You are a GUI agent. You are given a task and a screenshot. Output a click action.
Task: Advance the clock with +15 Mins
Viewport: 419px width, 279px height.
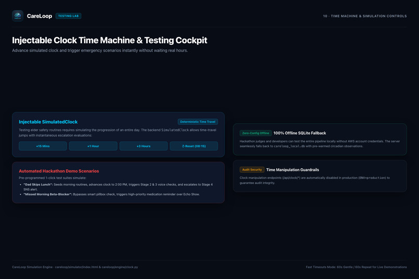click(x=43, y=146)
